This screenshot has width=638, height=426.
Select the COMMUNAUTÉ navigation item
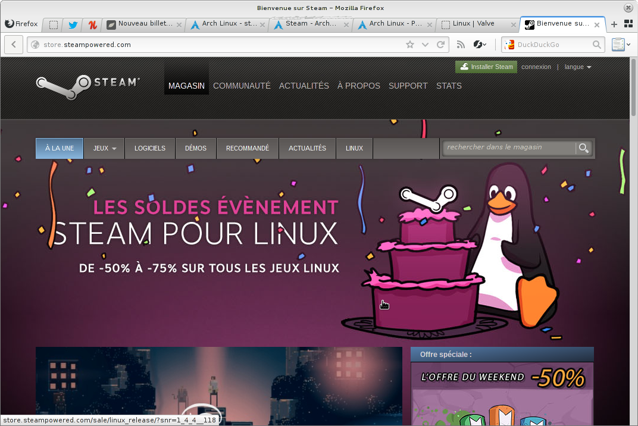(x=242, y=86)
